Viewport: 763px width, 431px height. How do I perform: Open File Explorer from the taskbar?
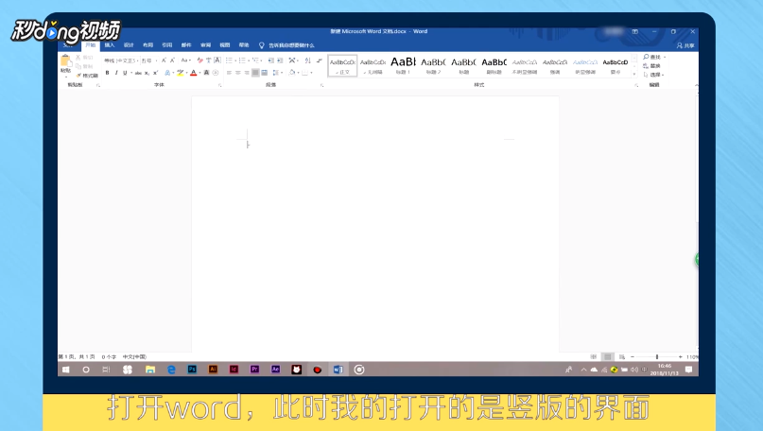coord(150,370)
